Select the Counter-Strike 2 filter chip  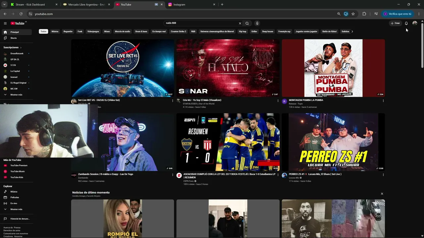coord(179,31)
